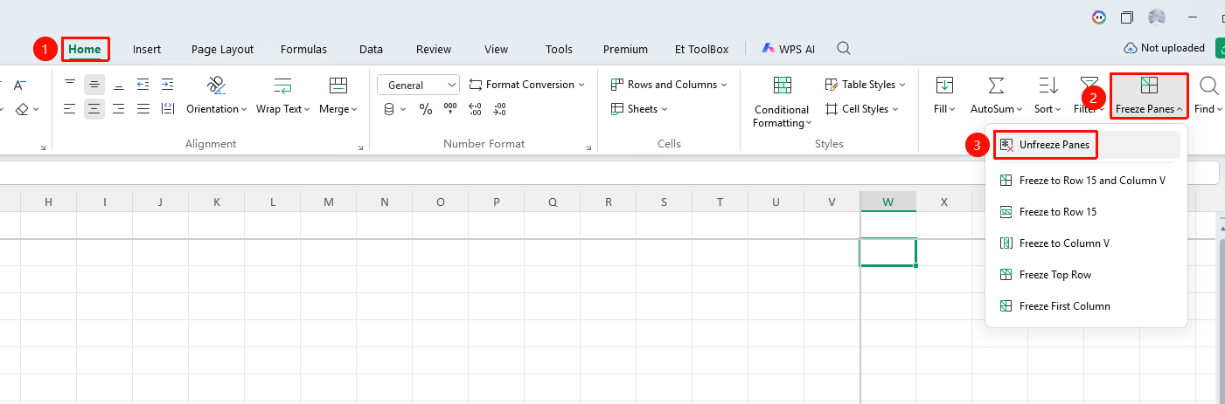The width and height of the screenshot is (1225, 404).
Task: Click the user avatar icon
Action: point(1157,17)
